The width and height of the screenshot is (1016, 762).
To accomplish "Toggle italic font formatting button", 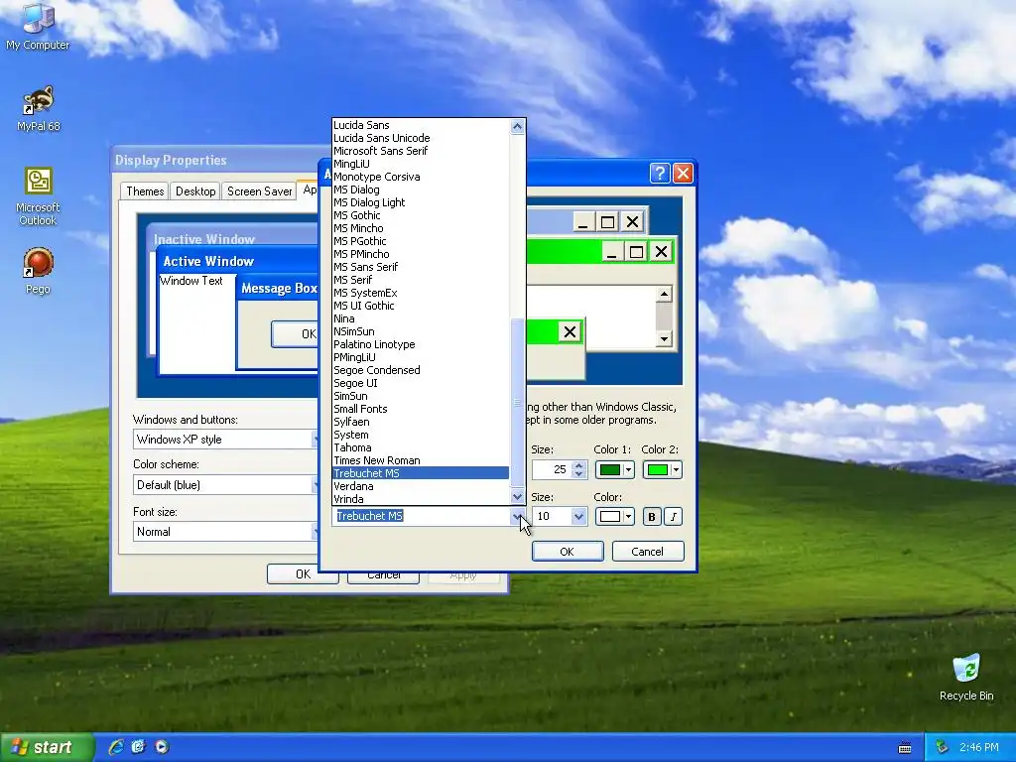I will point(674,516).
